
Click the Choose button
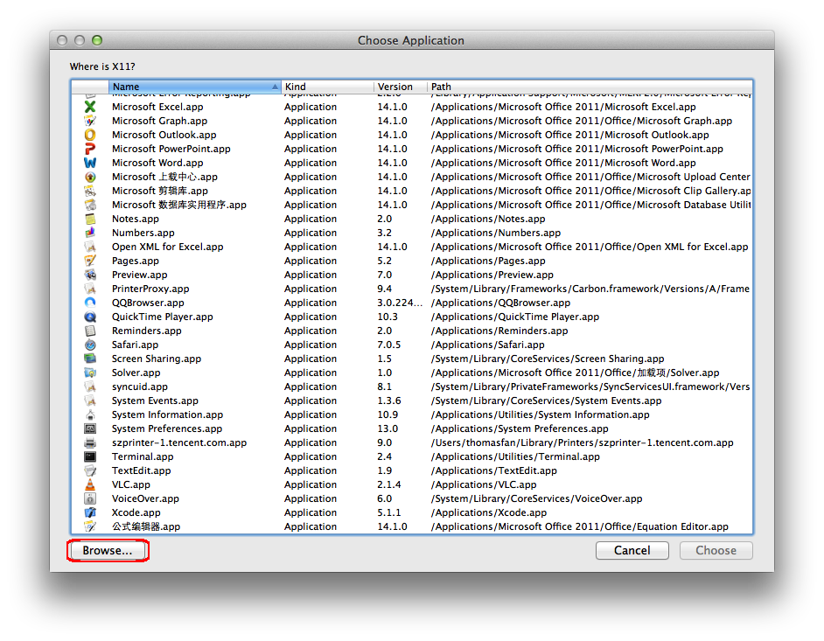[716, 551]
